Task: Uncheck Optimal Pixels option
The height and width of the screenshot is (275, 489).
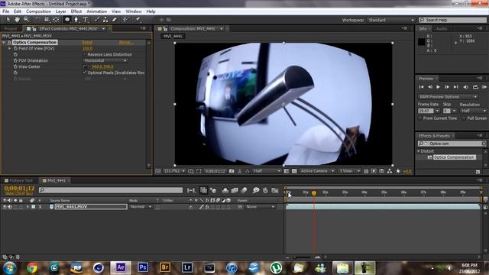Action: coord(85,73)
